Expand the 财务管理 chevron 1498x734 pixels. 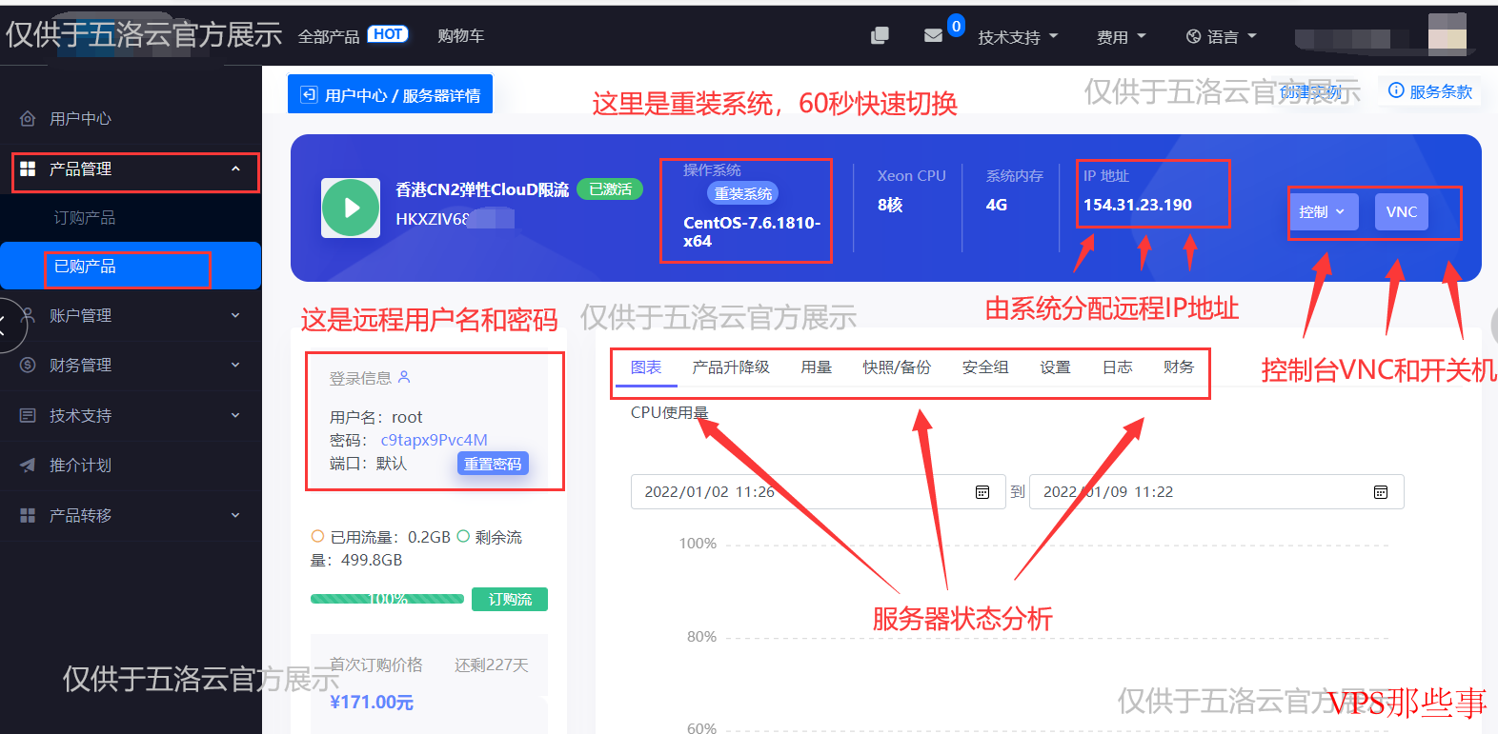point(235,365)
